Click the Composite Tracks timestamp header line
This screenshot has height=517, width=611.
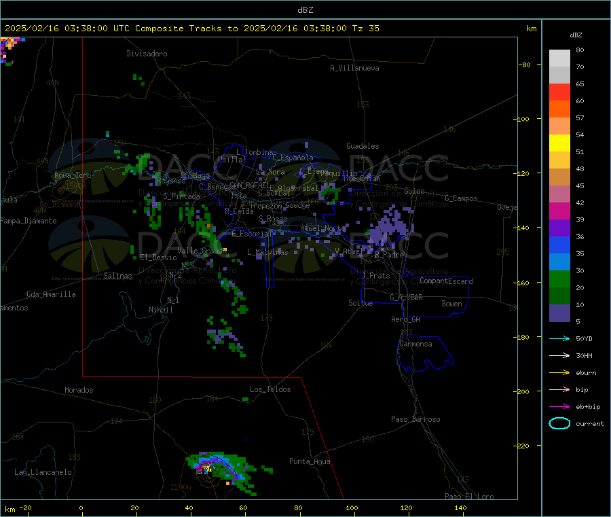pos(191,29)
